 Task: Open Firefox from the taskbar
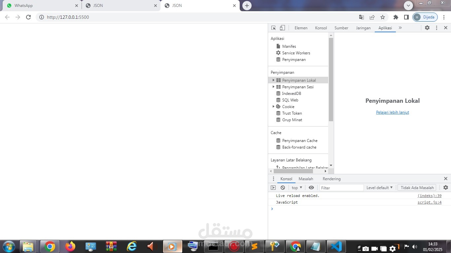[x=70, y=246]
